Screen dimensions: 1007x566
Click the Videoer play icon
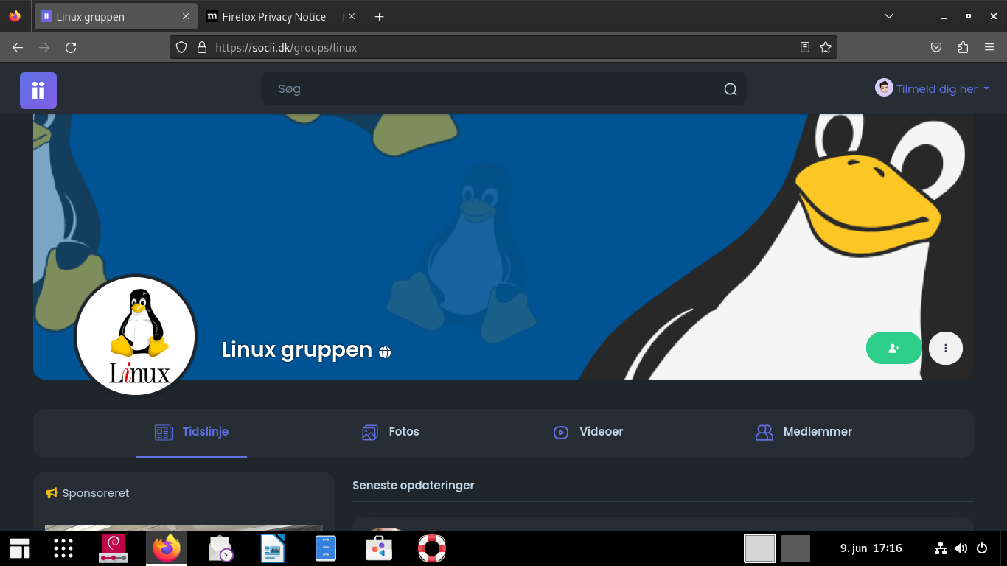click(561, 433)
